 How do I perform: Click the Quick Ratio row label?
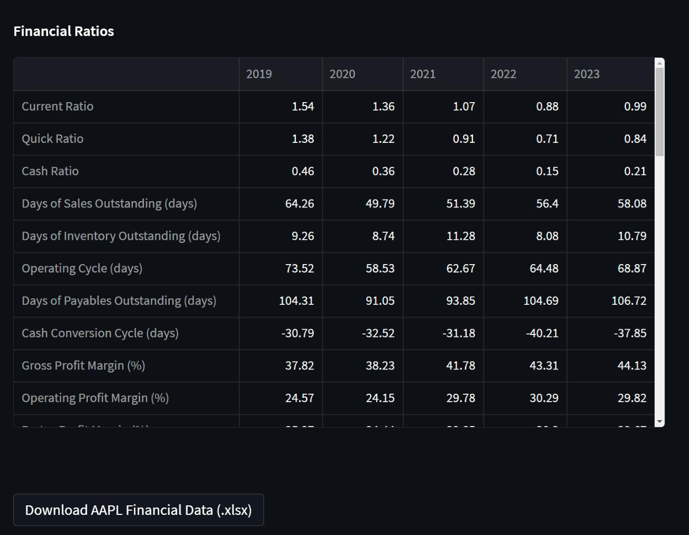53,139
